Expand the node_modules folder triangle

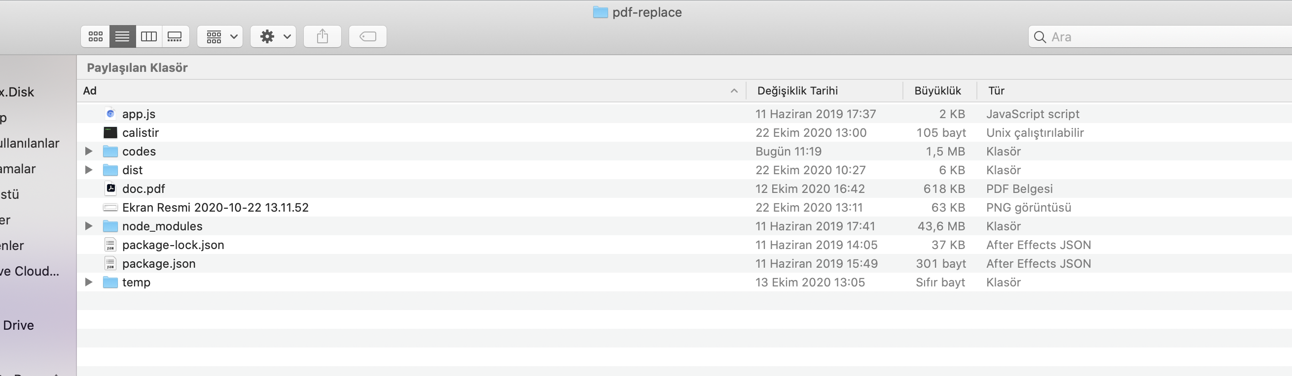89,226
